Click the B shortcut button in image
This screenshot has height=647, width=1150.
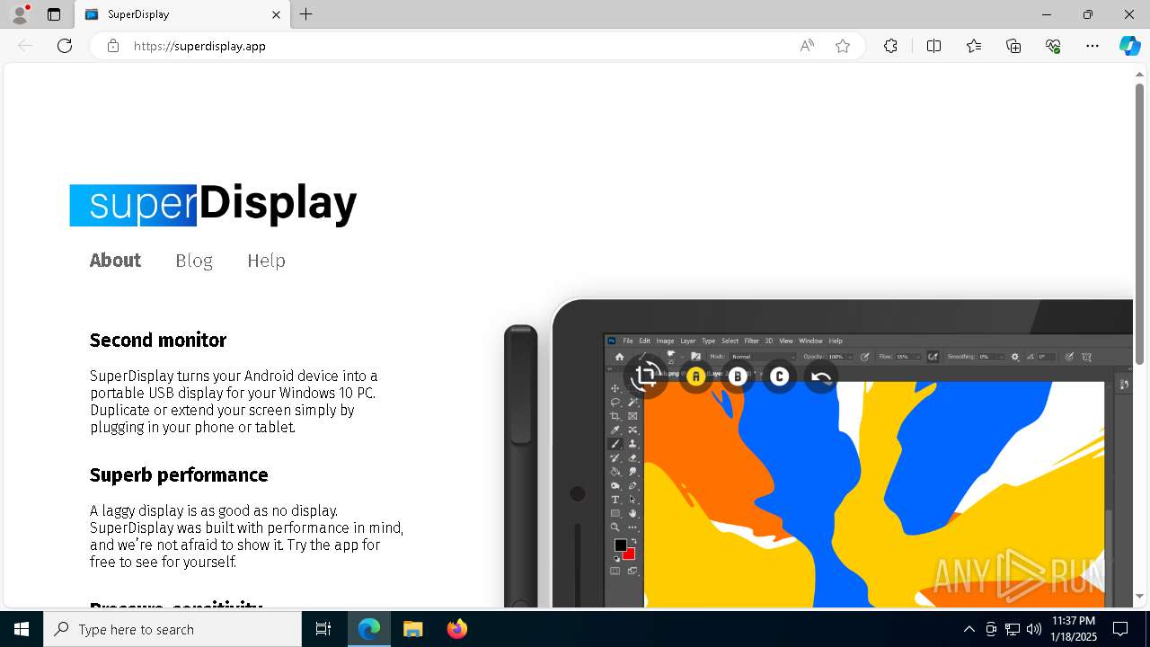[x=738, y=377]
